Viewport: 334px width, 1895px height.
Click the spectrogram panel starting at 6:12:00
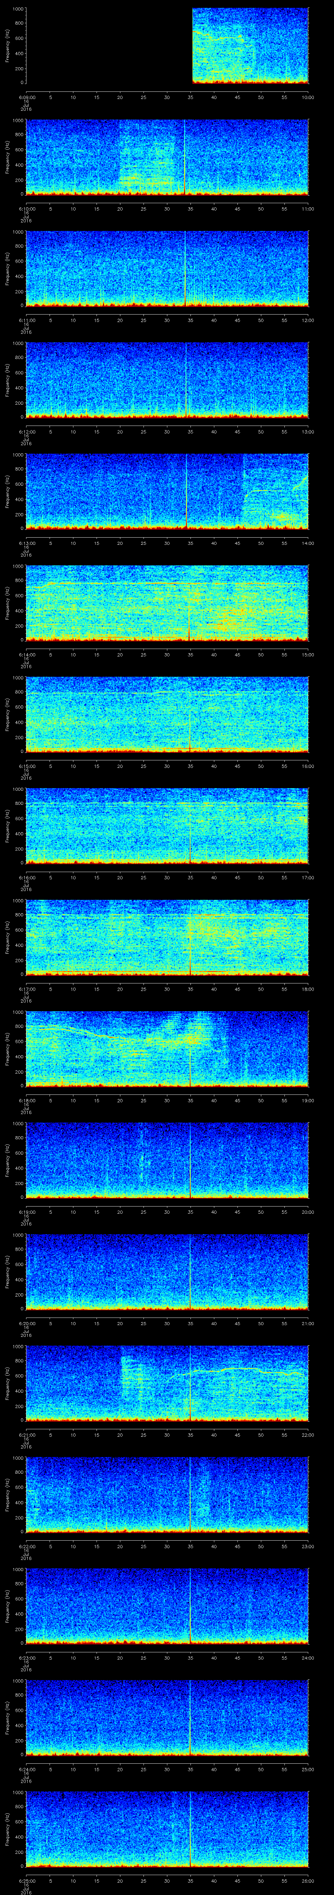(x=167, y=380)
